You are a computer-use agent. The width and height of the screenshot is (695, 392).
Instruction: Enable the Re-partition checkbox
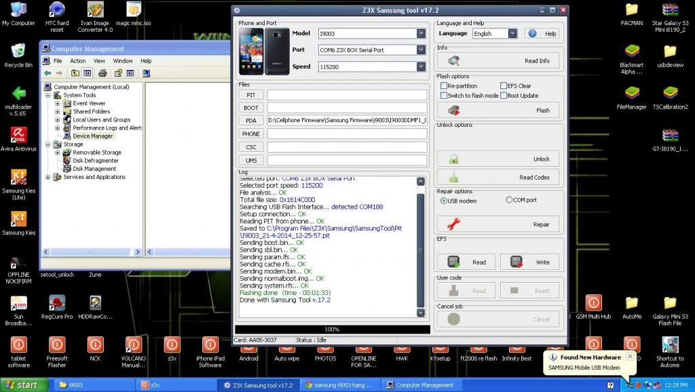click(x=444, y=86)
